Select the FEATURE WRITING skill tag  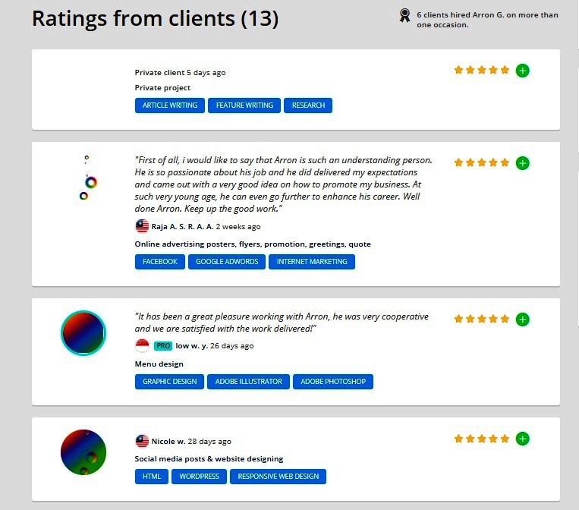pyautogui.click(x=244, y=105)
